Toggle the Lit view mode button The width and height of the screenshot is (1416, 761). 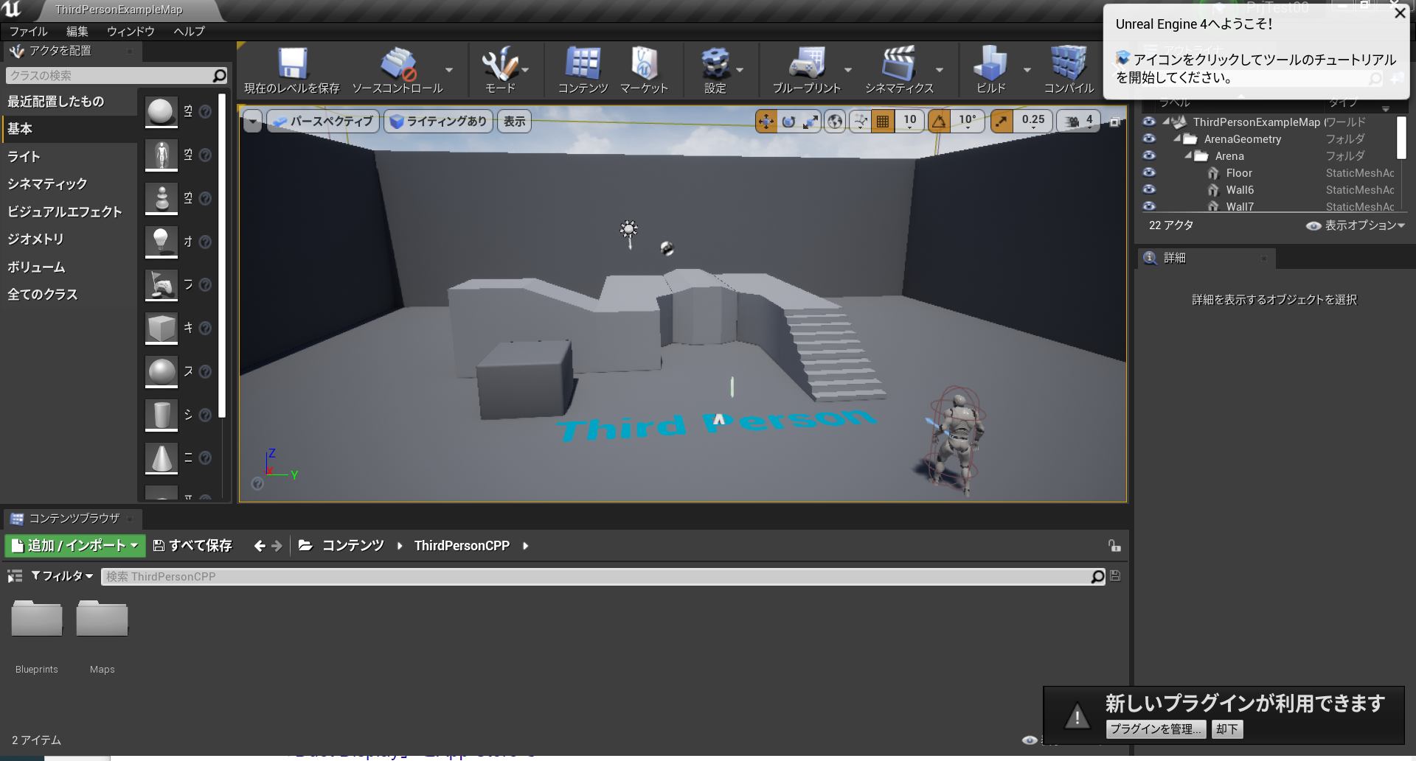(x=439, y=122)
